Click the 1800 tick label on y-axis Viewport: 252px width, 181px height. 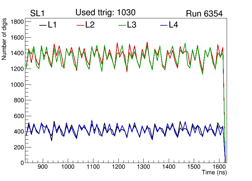pos(17,22)
